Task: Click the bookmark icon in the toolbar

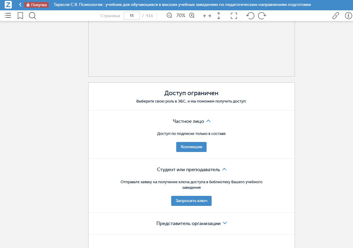Action: click(20, 16)
